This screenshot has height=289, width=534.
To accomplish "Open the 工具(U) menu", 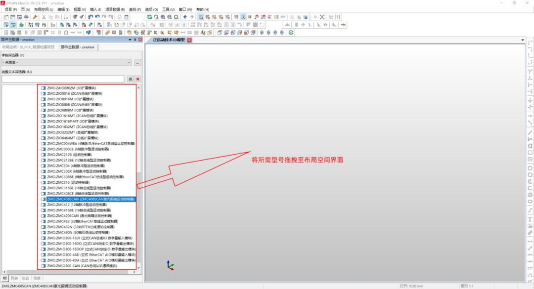I will pyautogui.click(x=168, y=9).
